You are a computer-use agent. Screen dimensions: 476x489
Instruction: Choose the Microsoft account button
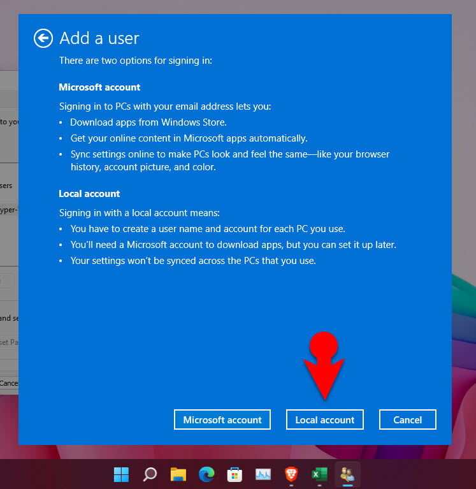point(222,420)
